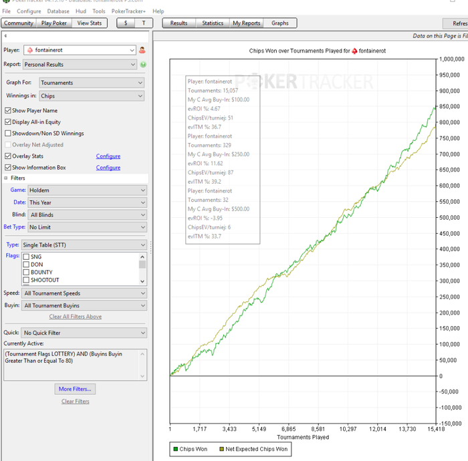
Task: Click the More Filters button
Action: (x=75, y=389)
